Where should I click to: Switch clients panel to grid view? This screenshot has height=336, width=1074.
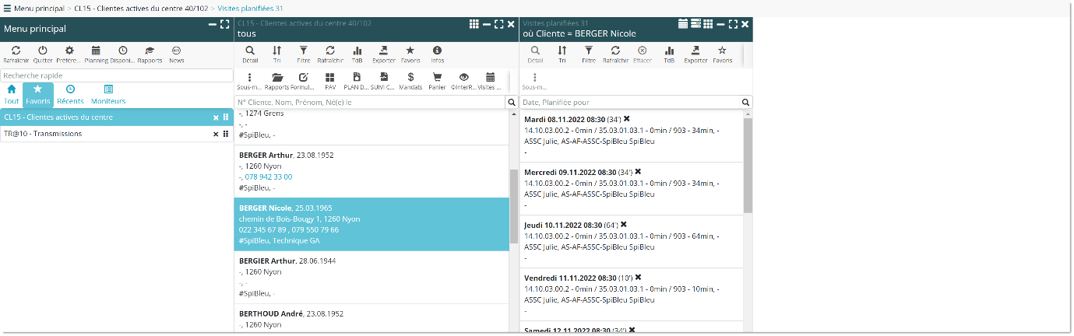coord(474,24)
